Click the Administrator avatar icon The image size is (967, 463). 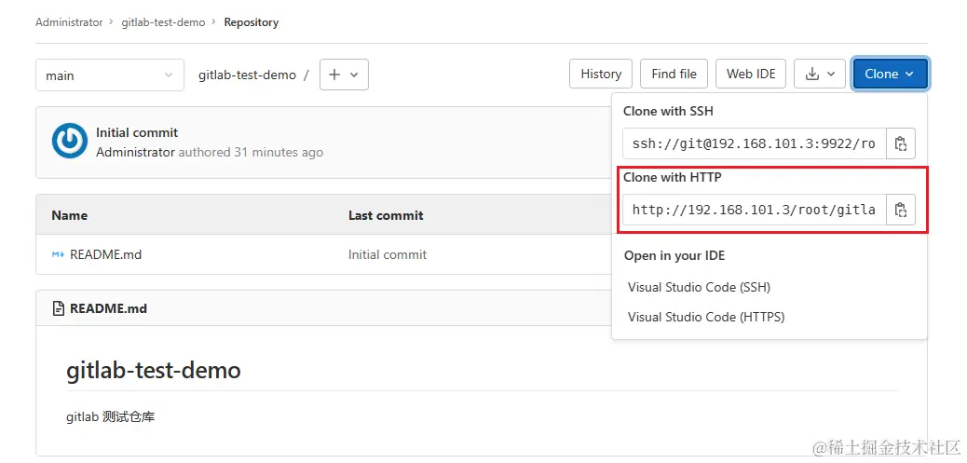(x=70, y=142)
